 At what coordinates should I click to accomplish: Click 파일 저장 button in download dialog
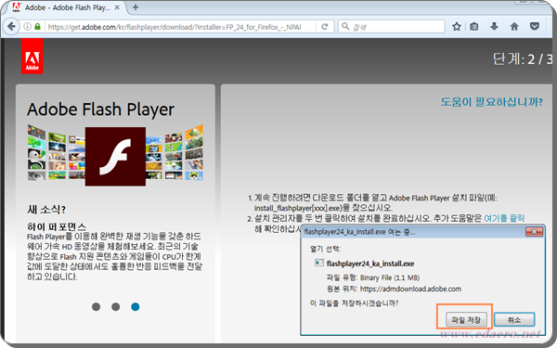pyautogui.click(x=466, y=320)
